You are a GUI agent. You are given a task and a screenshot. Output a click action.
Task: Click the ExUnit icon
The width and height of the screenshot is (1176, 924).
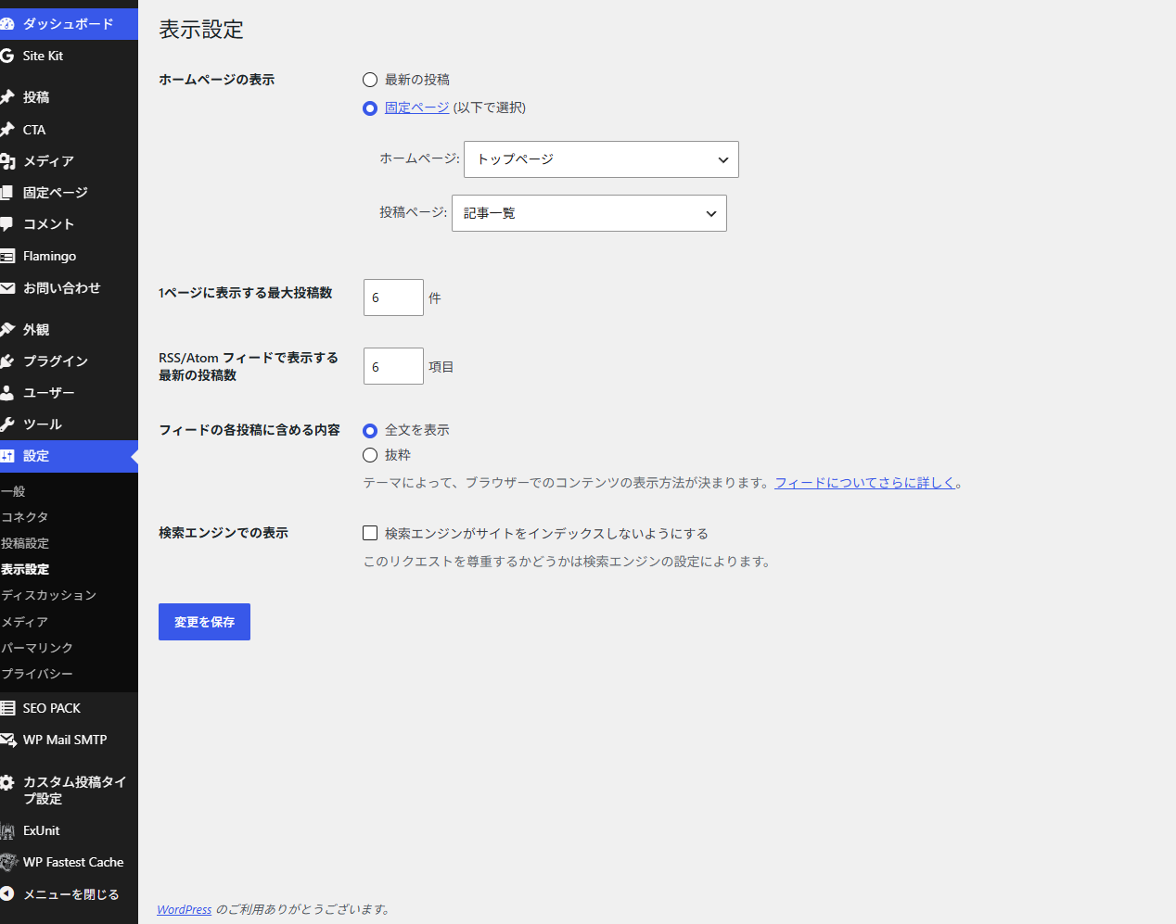(x=7, y=831)
